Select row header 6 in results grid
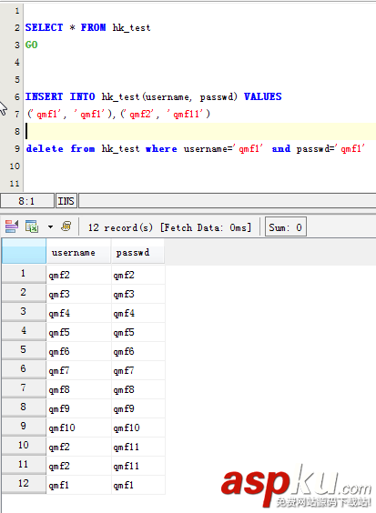This screenshot has width=376, height=513. 24,369
